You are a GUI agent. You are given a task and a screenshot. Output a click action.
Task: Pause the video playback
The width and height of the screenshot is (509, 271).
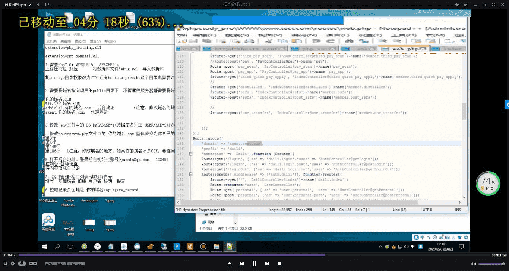coord(255,264)
